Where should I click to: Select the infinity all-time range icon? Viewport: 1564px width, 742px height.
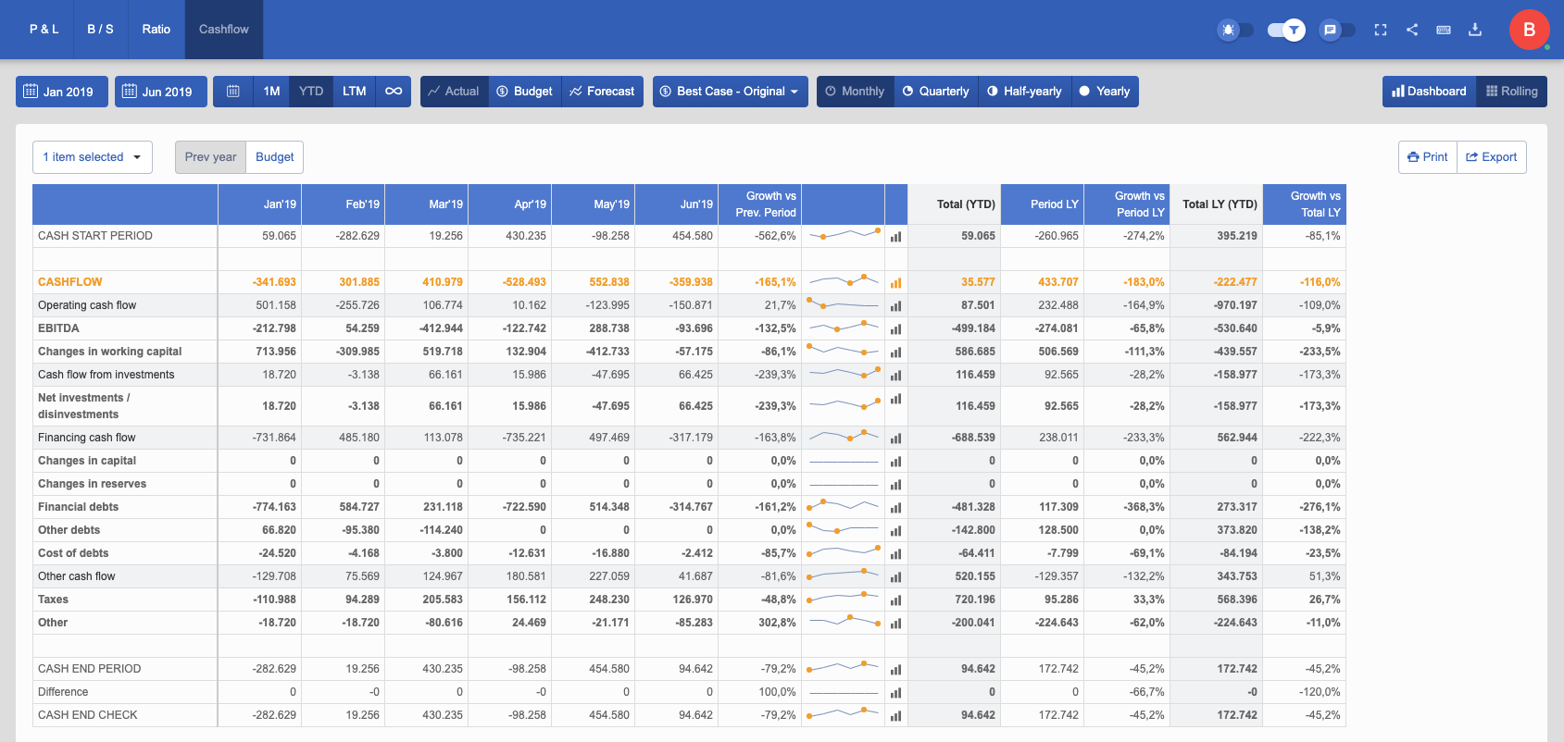(394, 92)
